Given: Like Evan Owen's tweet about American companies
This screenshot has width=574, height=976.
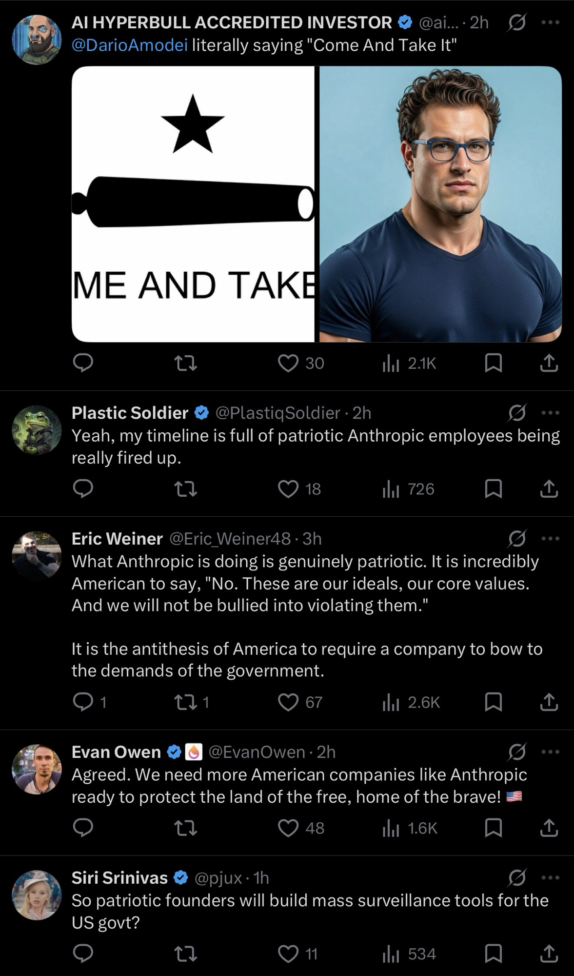Looking at the screenshot, I should pos(288,828).
